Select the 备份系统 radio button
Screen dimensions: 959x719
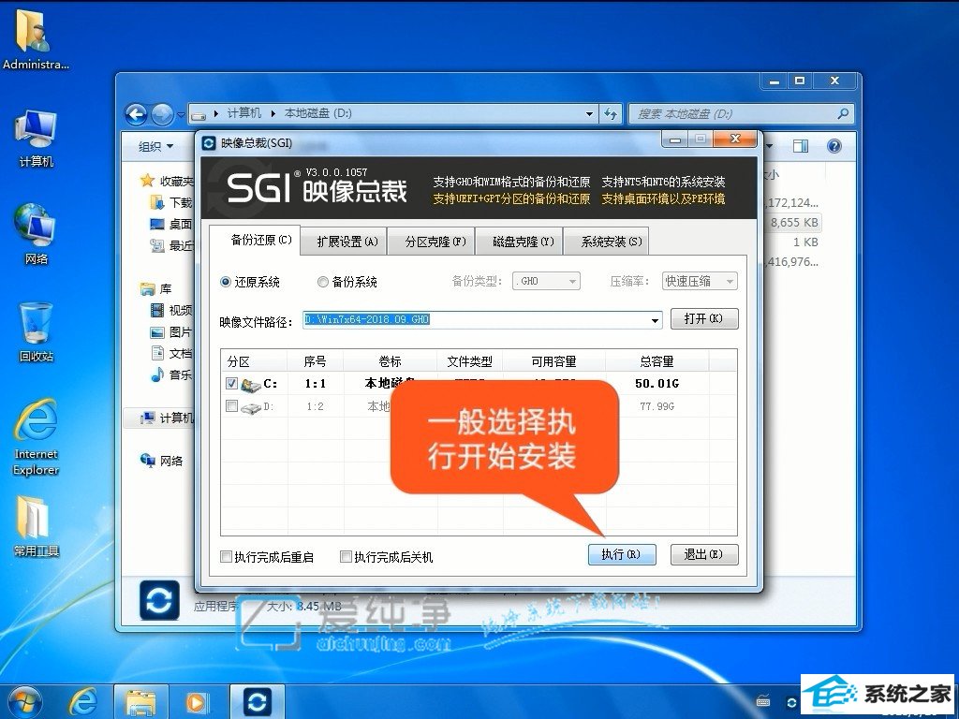pos(322,282)
